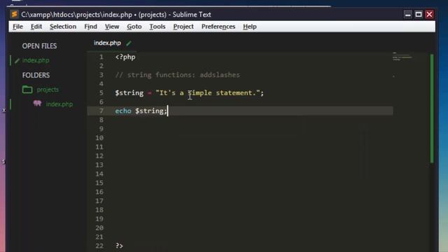Click line number 7 in gutter
The height and width of the screenshot is (252, 448).
101,111
